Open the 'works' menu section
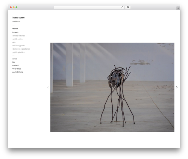 click(15, 29)
